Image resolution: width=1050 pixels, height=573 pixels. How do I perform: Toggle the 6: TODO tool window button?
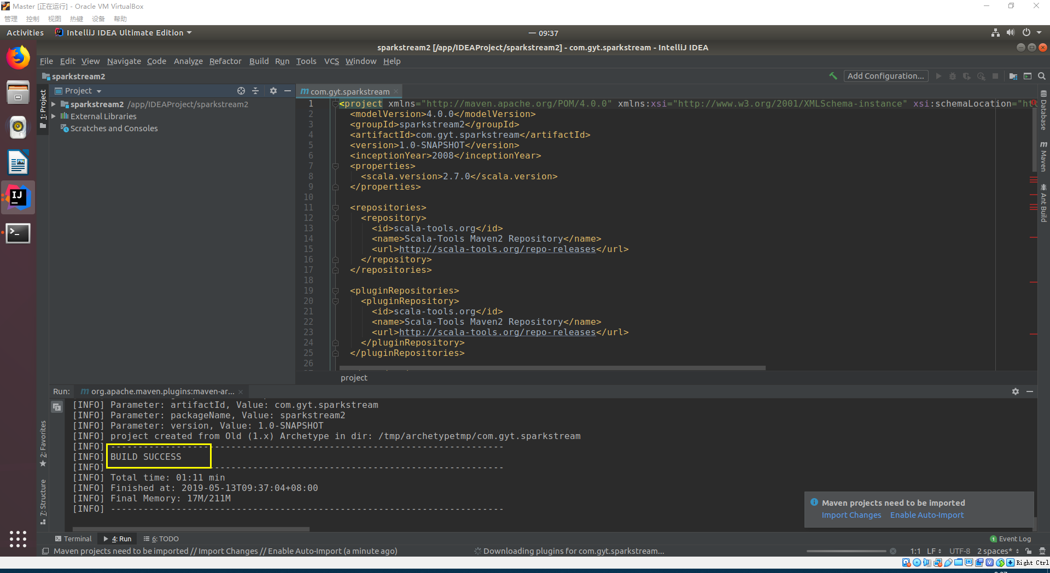click(161, 539)
